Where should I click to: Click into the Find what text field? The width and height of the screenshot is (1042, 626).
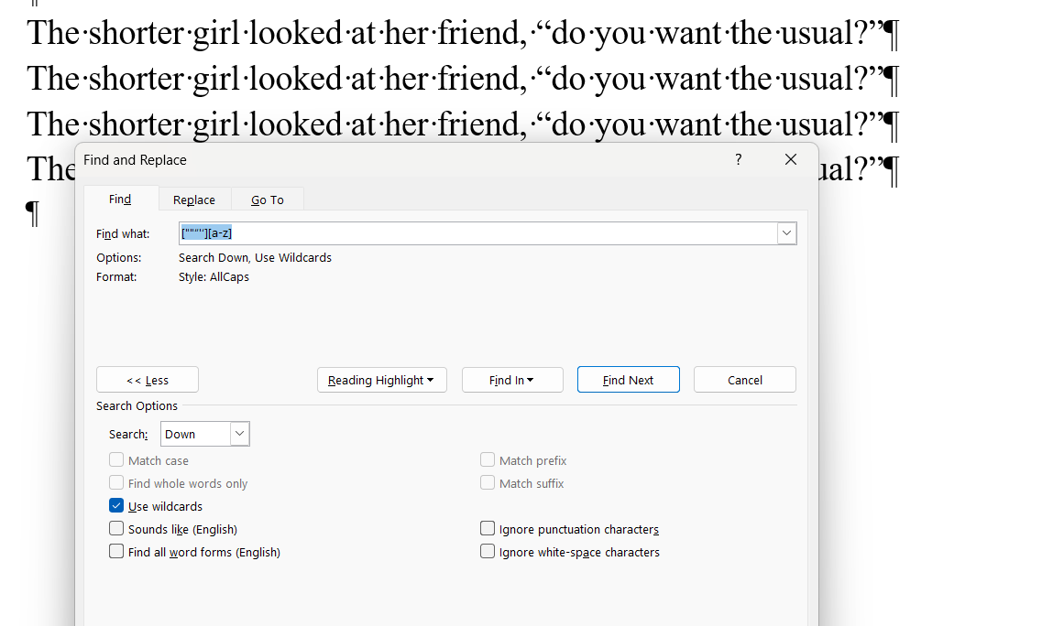click(x=477, y=233)
